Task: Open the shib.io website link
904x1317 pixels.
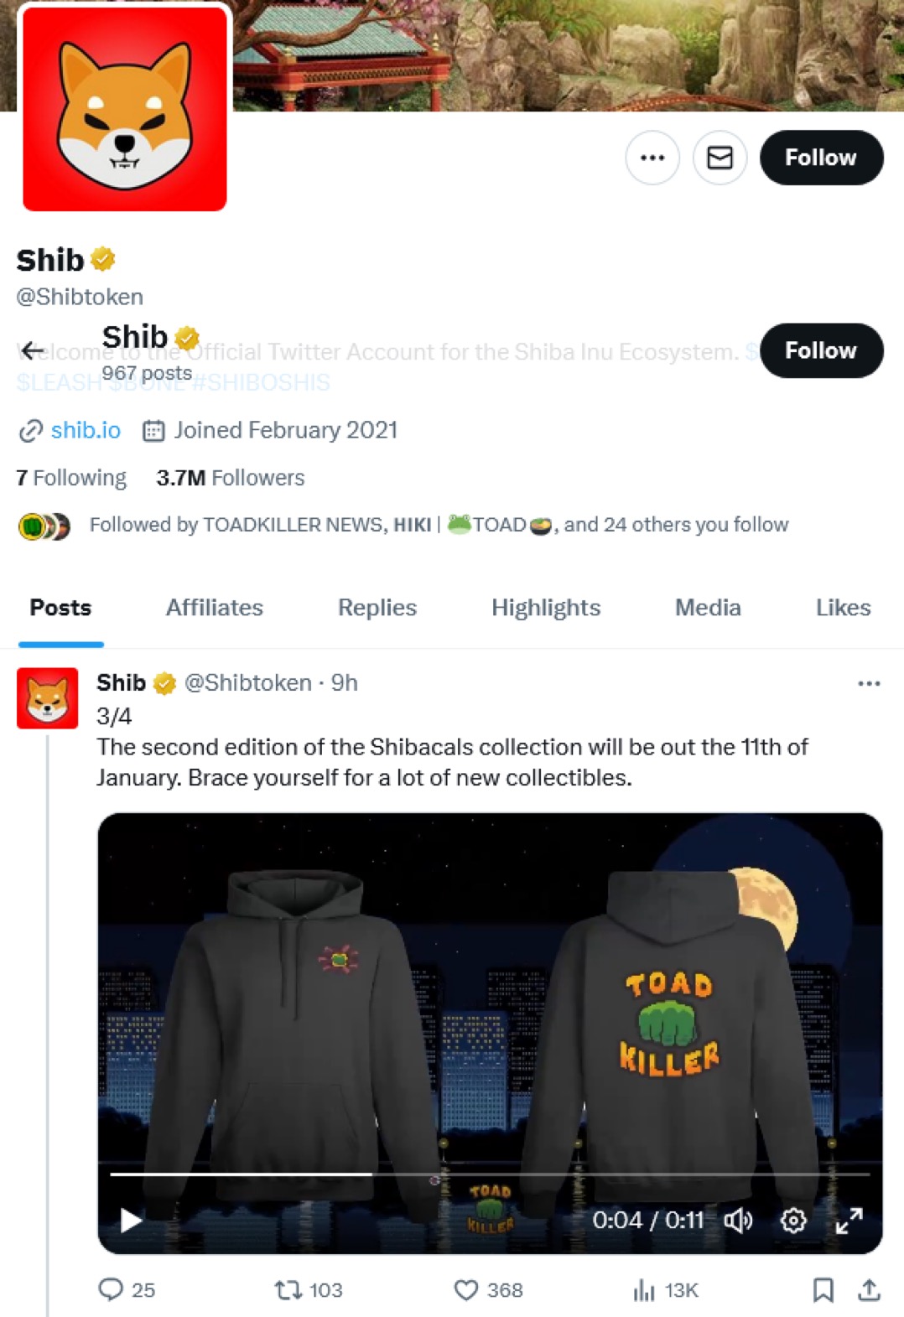Action: (86, 430)
